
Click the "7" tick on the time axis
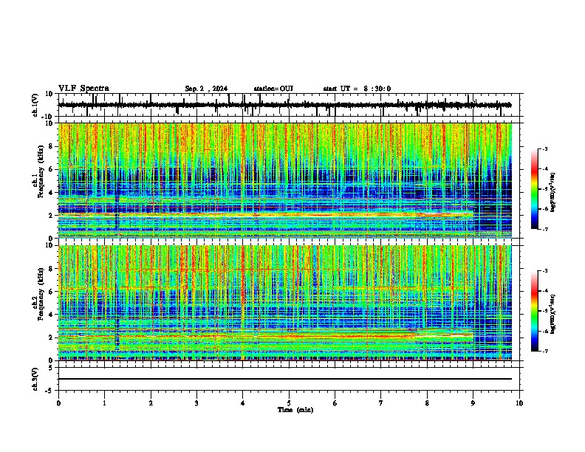[381, 403]
